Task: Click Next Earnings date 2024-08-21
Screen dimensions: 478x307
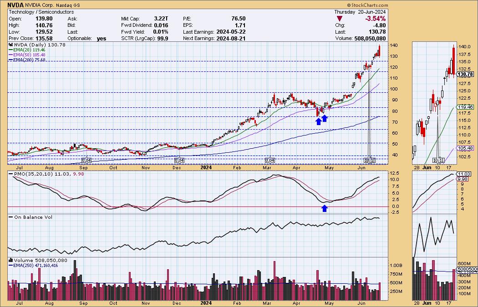Action: (231, 39)
